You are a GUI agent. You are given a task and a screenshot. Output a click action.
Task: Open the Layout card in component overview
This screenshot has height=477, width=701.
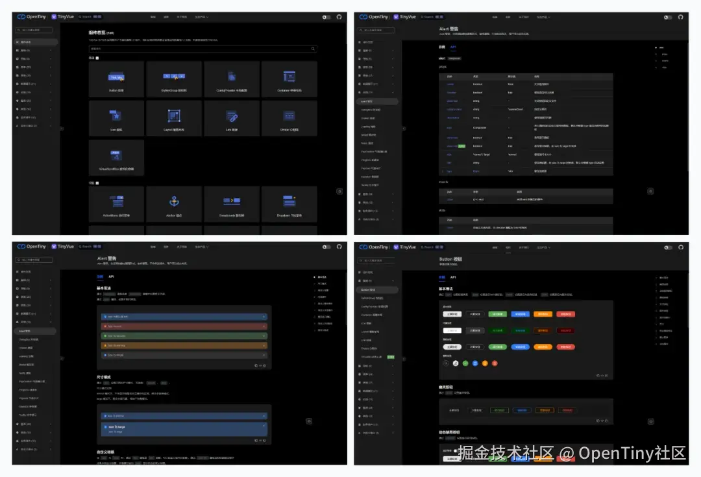pyautogui.click(x=174, y=119)
